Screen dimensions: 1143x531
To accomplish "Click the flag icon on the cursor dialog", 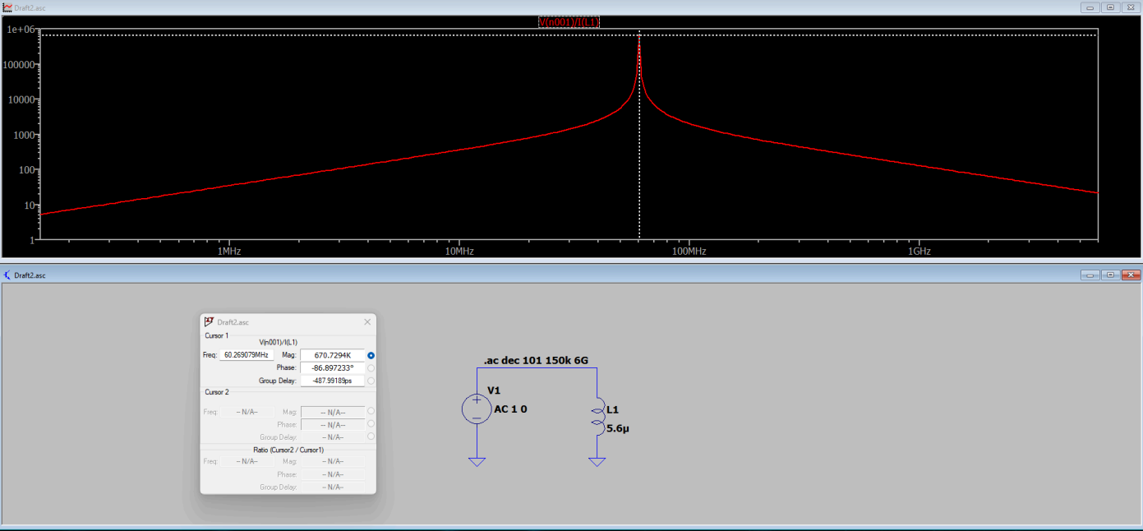I will (208, 321).
